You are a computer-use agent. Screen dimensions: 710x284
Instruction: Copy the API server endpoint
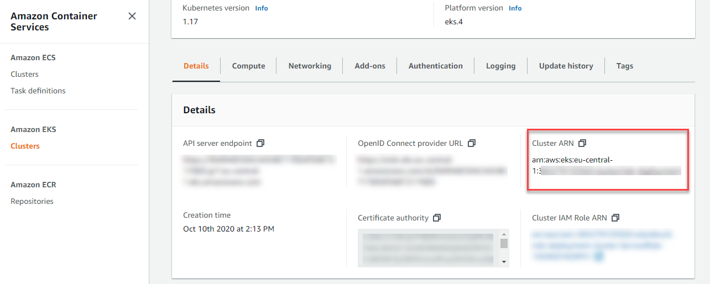(x=260, y=143)
